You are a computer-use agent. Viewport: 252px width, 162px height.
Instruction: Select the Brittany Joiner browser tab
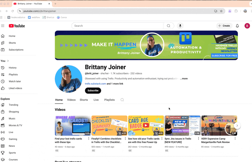pyautogui.click(x=32, y=4)
